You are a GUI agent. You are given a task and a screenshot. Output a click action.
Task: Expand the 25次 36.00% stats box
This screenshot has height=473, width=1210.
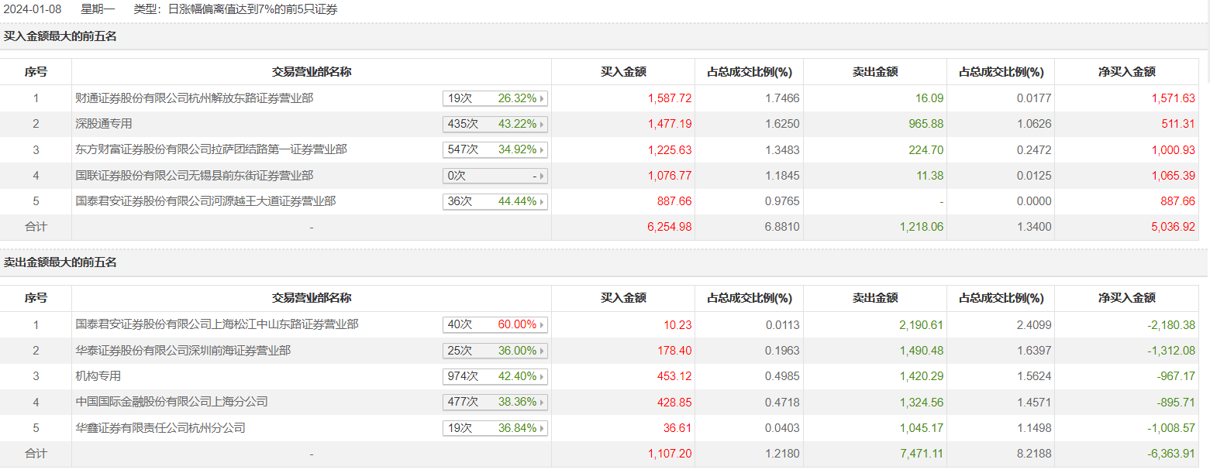click(495, 351)
